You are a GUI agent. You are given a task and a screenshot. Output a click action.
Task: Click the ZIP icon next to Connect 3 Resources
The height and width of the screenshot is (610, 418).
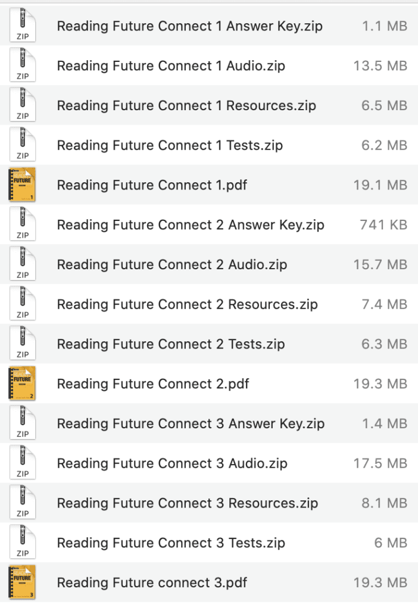point(22,503)
